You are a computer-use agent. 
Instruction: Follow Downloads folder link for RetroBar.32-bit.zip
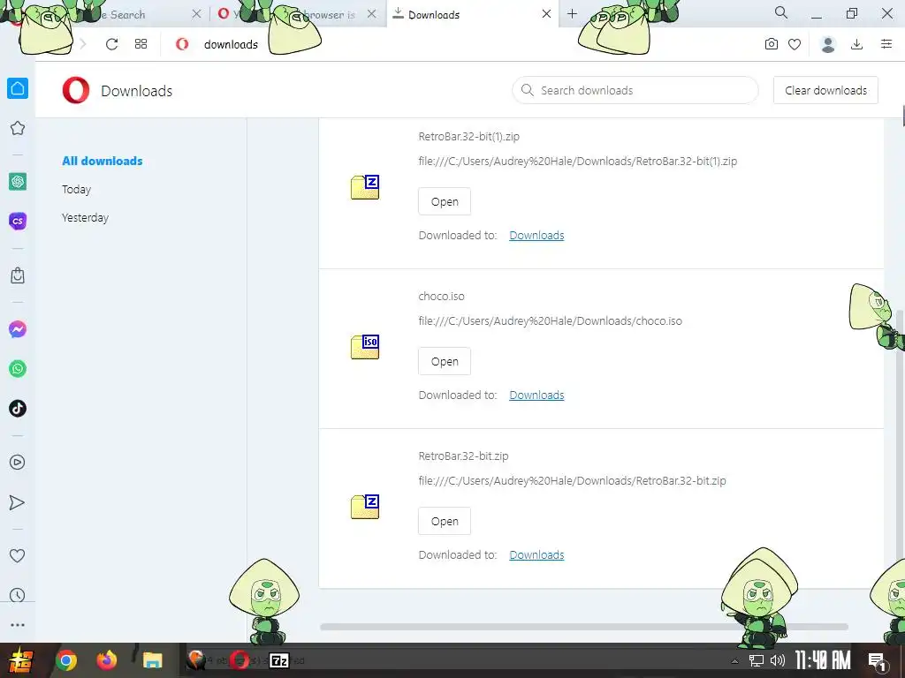point(536,554)
